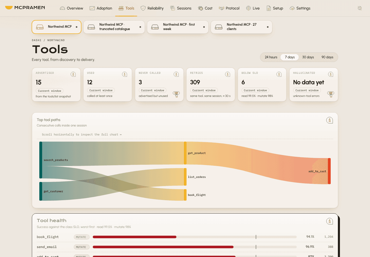Show info for the Never Called card

[x=176, y=74]
